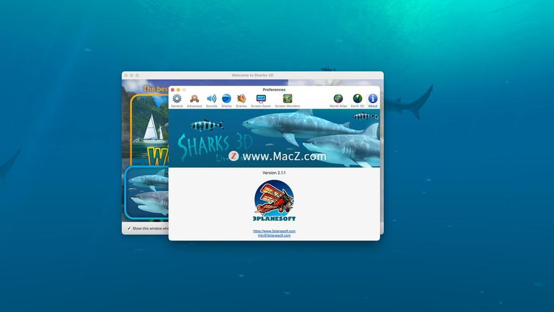
Task: Toggle 'Show this window' checkbox in Welcome window
Action: pos(129,228)
